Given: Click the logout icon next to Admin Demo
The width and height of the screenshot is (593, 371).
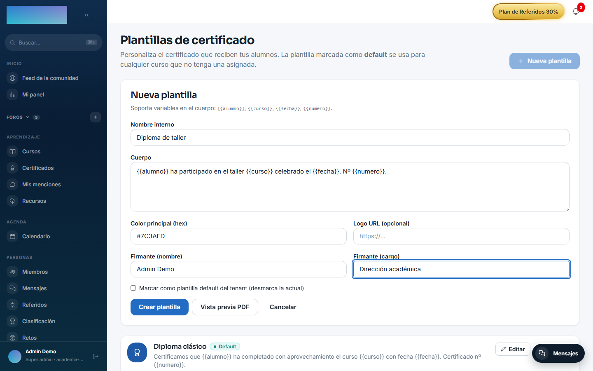Looking at the screenshot, I should [96, 356].
